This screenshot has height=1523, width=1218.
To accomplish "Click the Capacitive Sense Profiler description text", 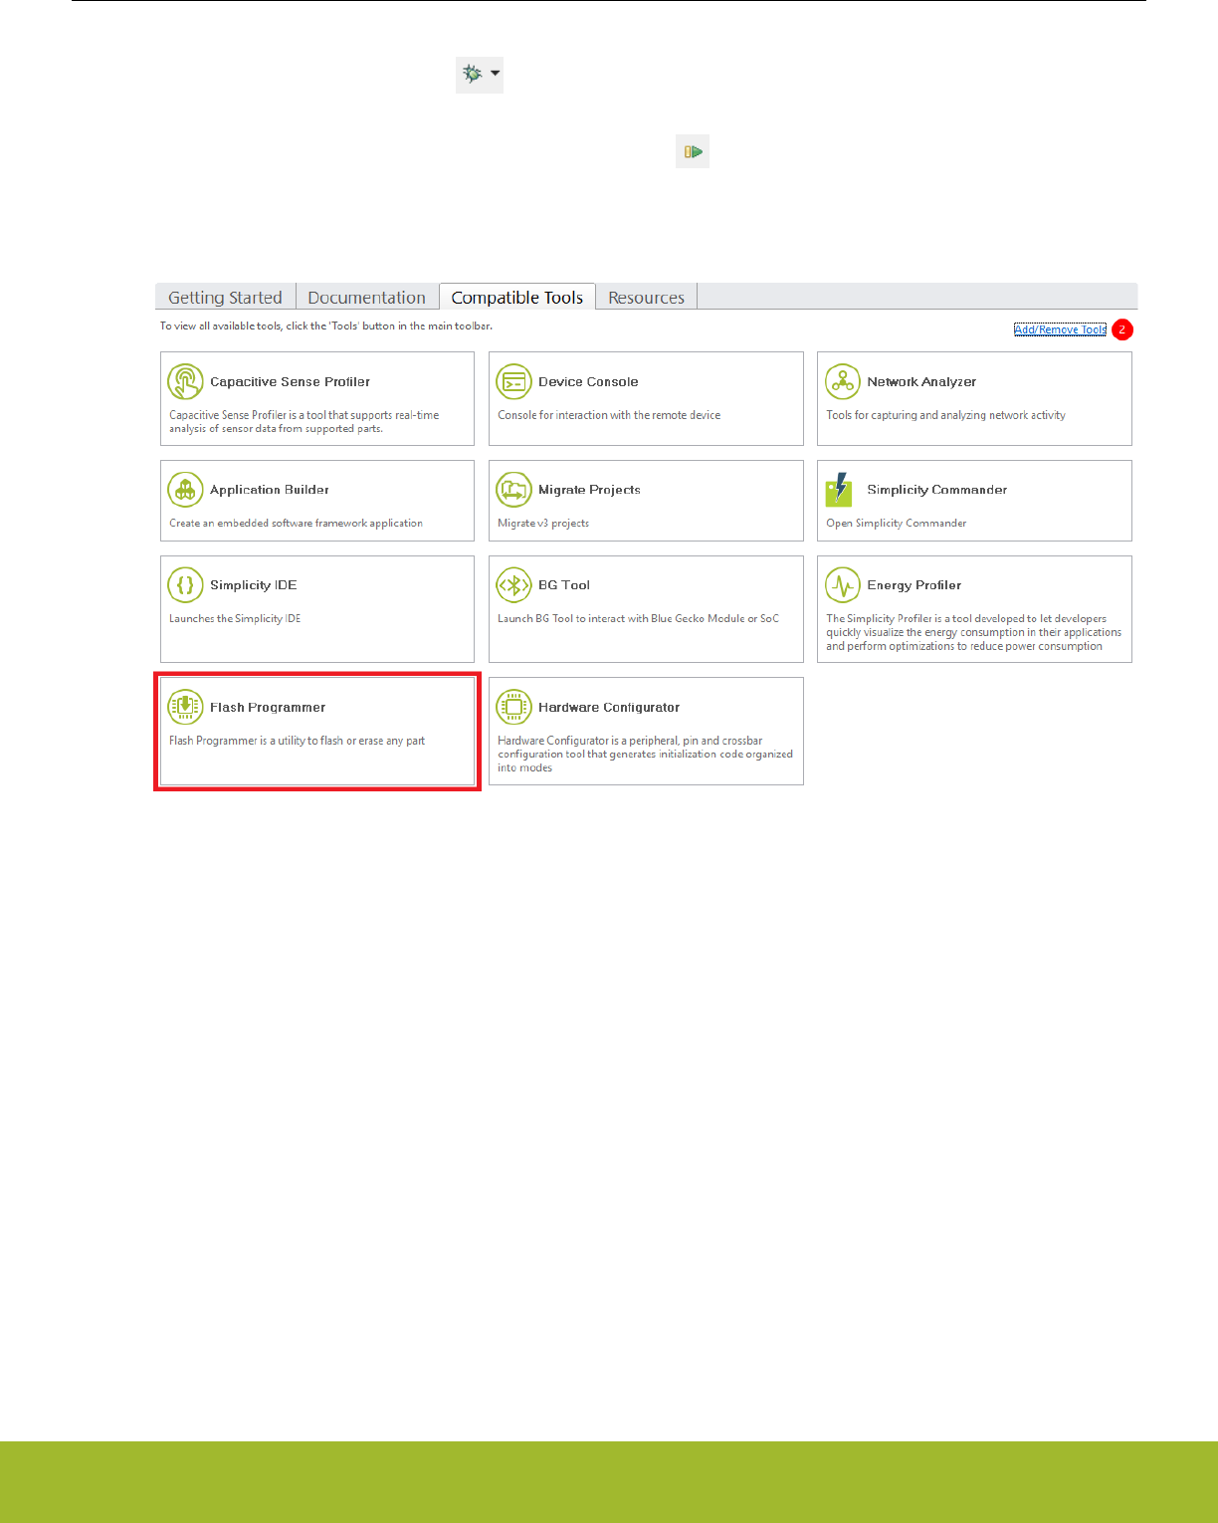I will pos(304,422).
